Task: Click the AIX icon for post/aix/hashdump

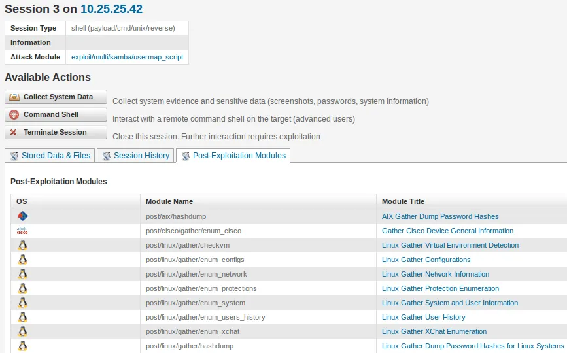Action: [x=22, y=216]
